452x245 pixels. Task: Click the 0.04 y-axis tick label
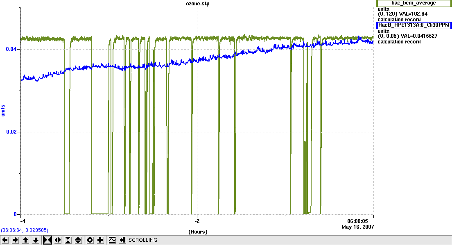[x=11, y=49]
